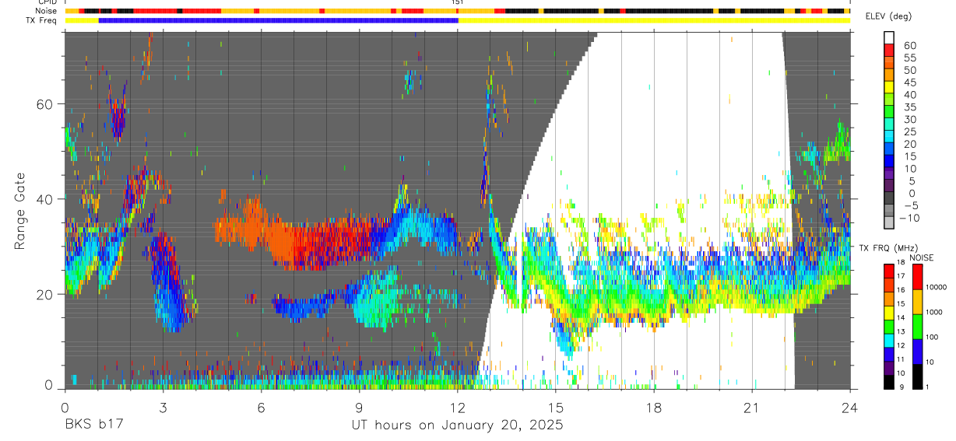Screen dimensions: 956x441
Task: Select the 'BKS b17' radar label
Action: [x=93, y=425]
